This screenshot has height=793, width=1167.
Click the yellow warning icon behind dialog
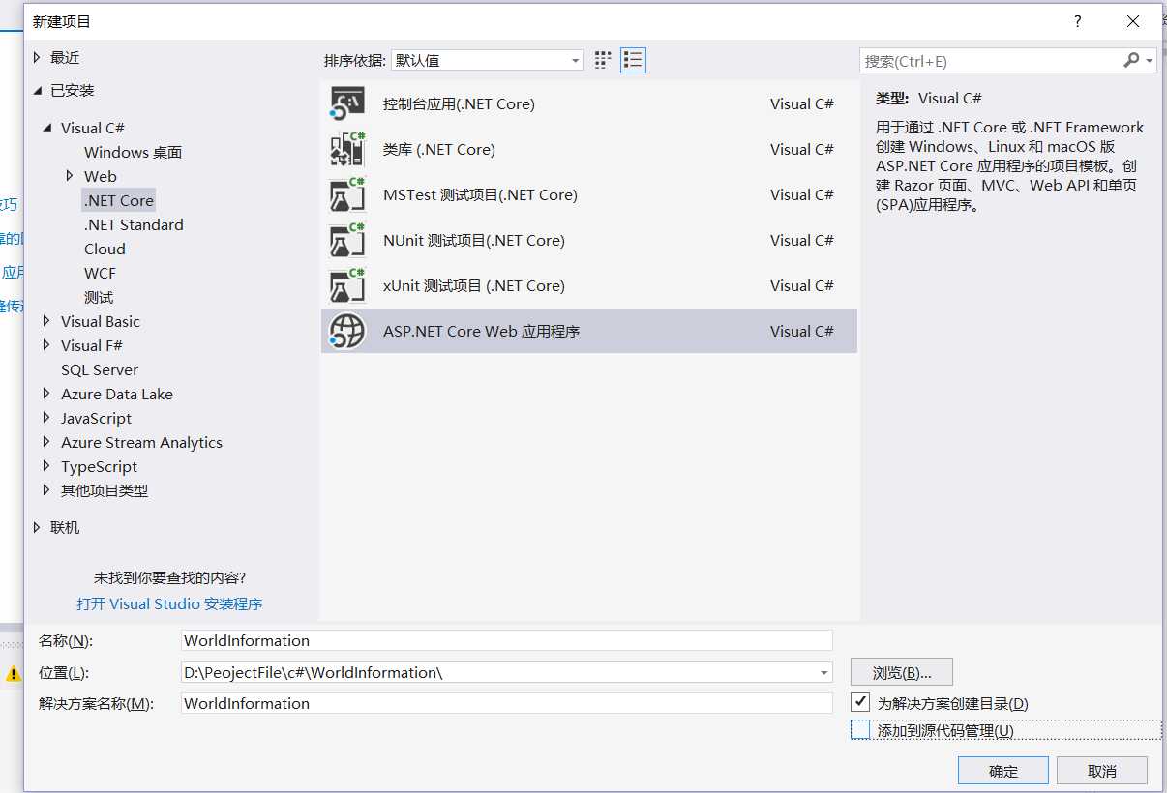(x=14, y=674)
